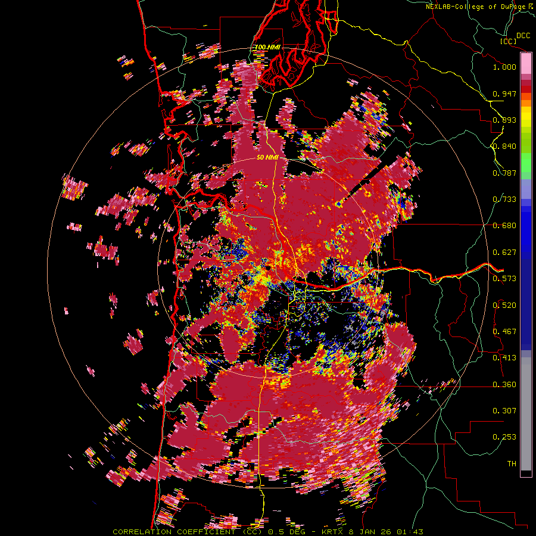Select the 0.467 scale value

(x=504, y=332)
